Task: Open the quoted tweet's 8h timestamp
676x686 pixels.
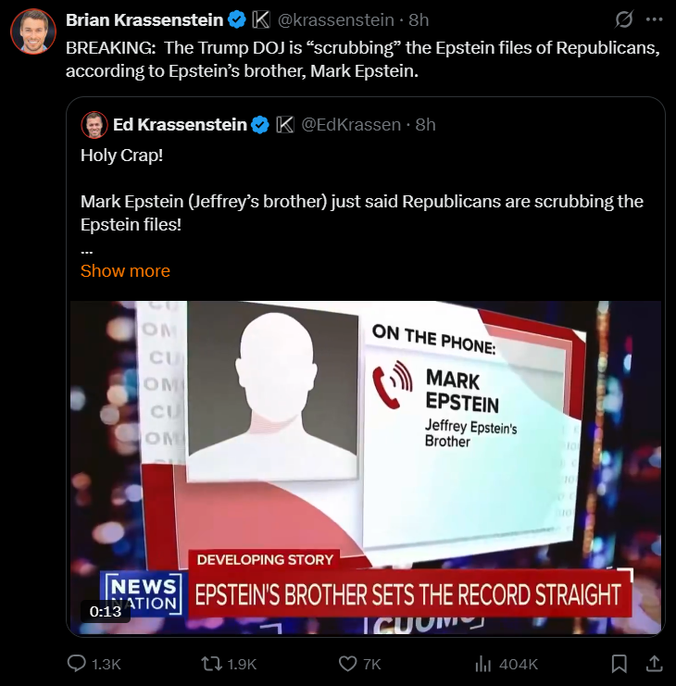Action: coord(425,125)
